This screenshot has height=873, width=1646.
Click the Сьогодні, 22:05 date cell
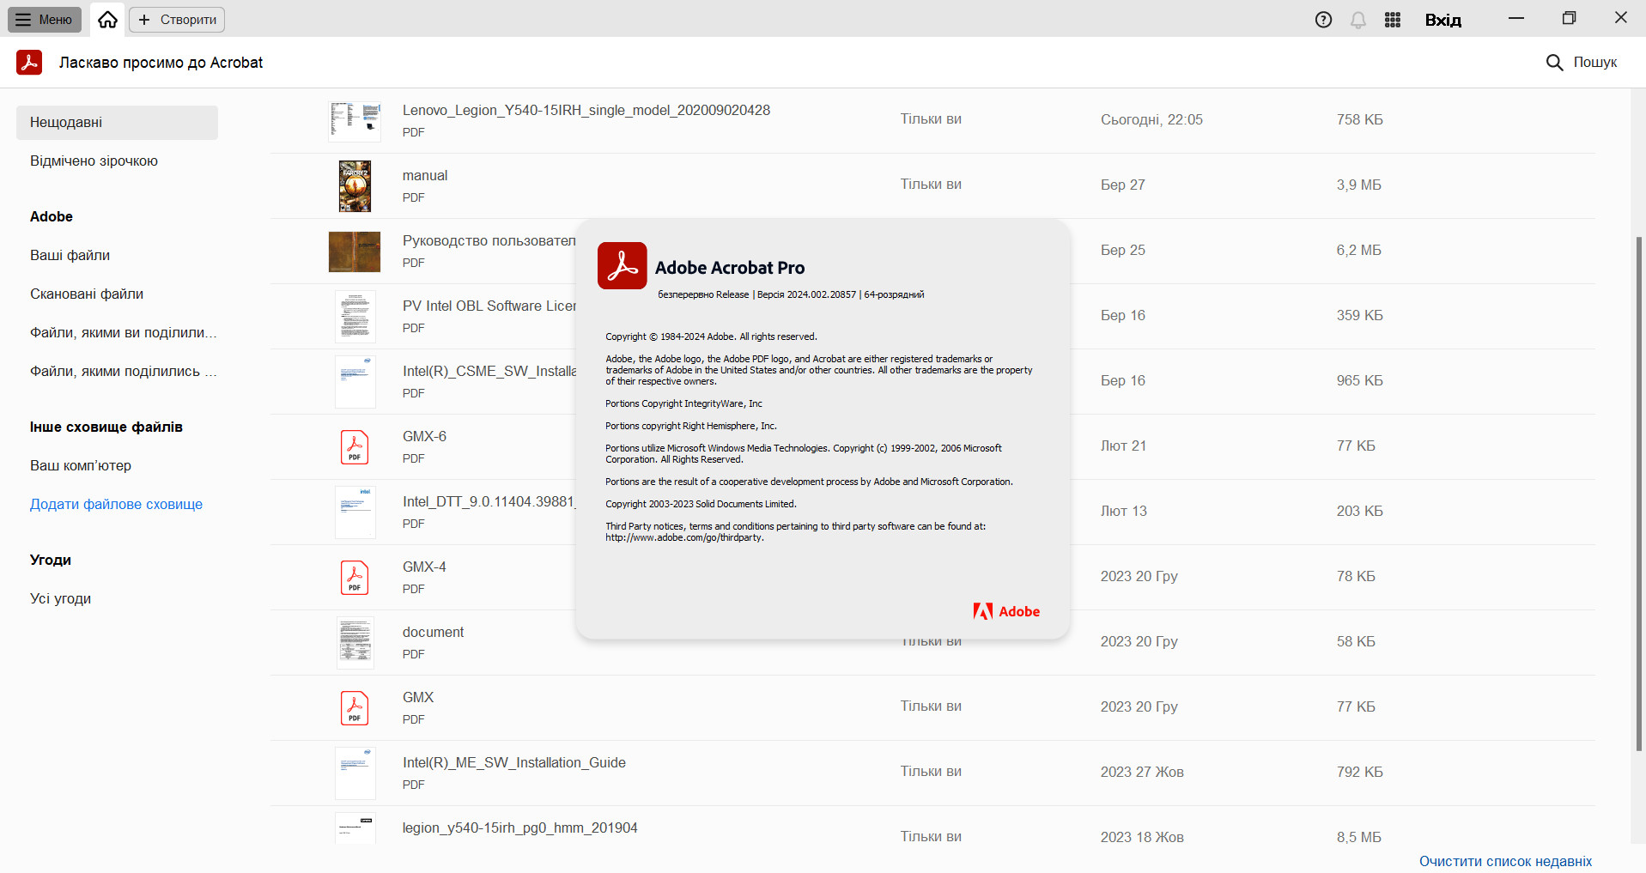coord(1151,120)
